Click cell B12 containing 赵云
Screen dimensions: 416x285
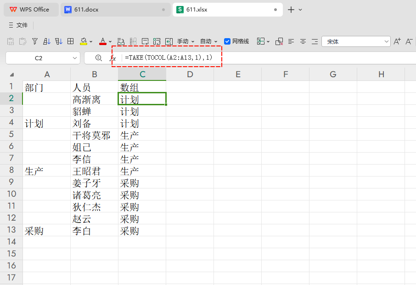[x=95, y=218]
